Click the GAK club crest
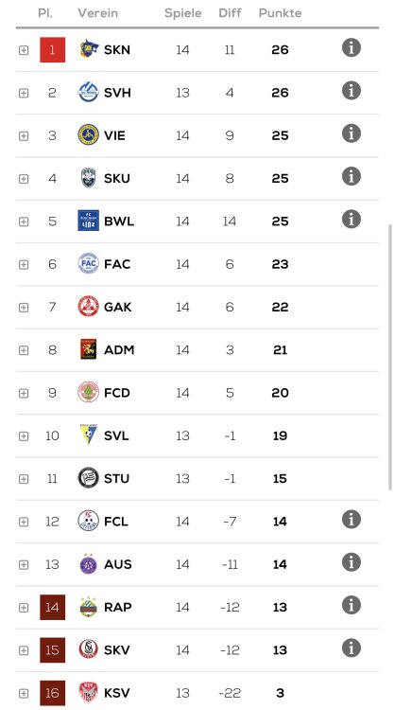The image size is (395, 710). (88, 307)
